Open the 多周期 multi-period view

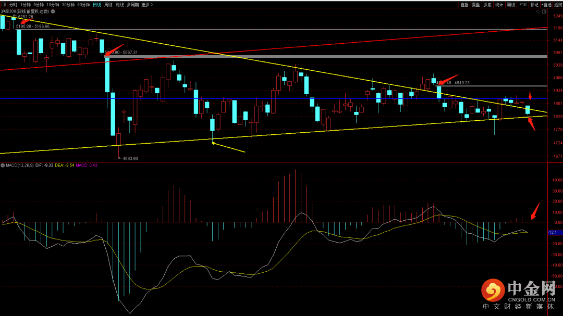tap(132, 5)
